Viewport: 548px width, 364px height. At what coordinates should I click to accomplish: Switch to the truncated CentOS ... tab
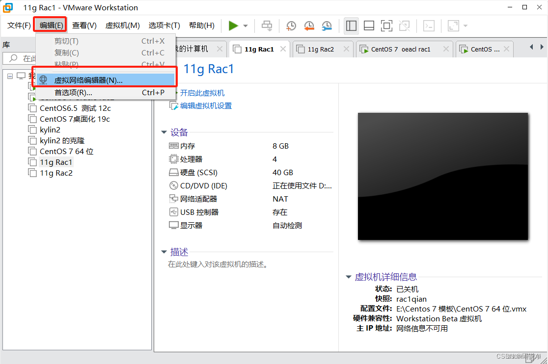tap(484, 49)
